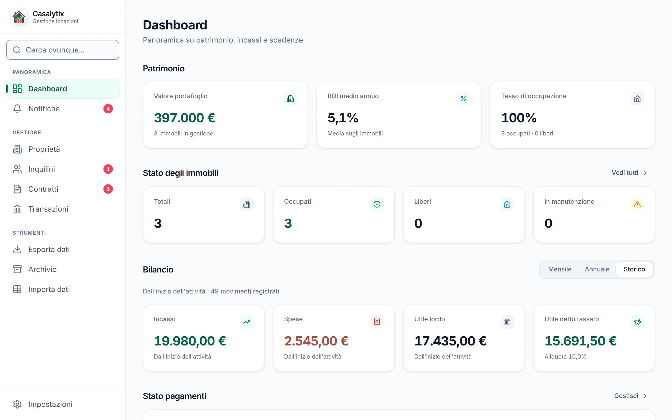
Task: Focus the Cerca ovunque search field
Action: pyautogui.click(x=63, y=50)
